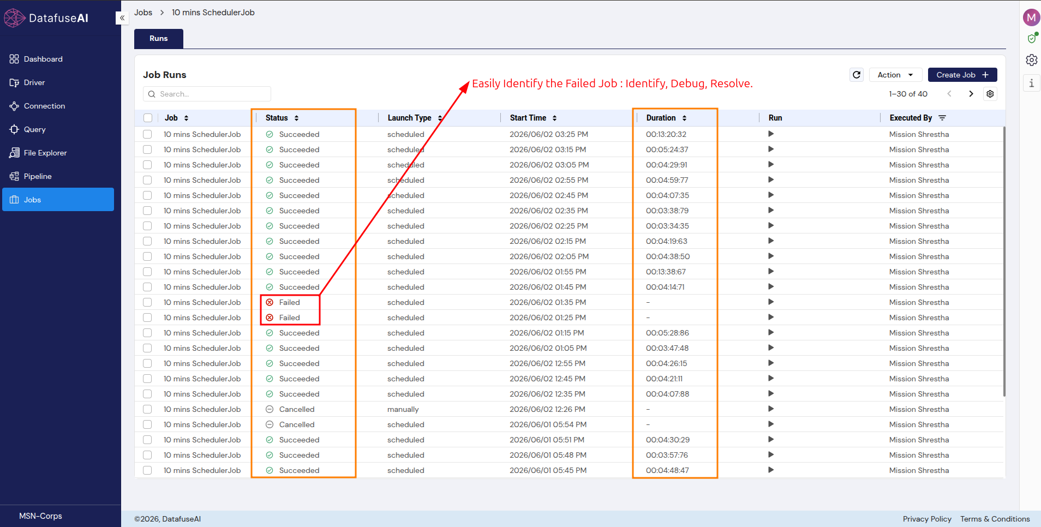Open the info icon in right rail

1031,83
